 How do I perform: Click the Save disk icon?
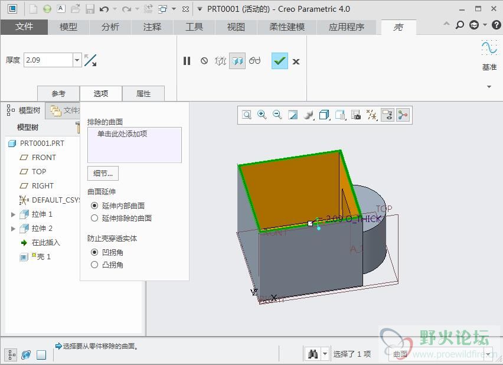coord(90,9)
